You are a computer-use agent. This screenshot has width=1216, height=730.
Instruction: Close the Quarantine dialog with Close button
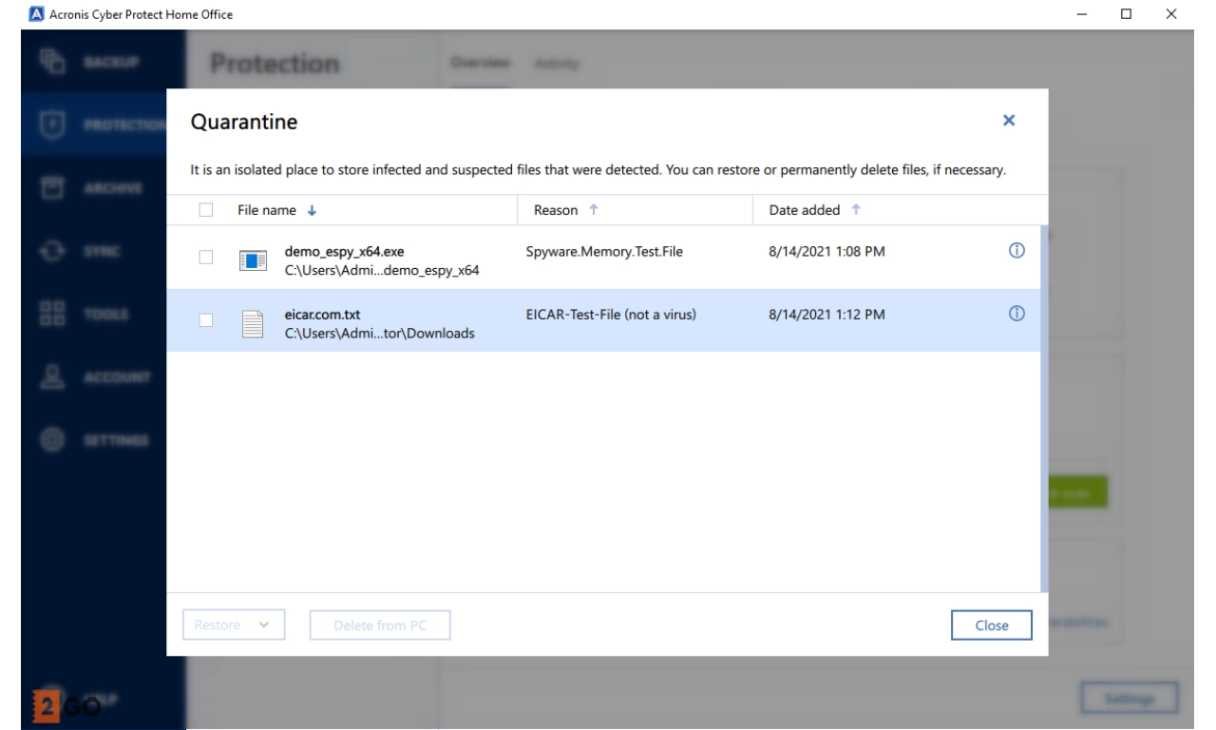[x=992, y=624]
